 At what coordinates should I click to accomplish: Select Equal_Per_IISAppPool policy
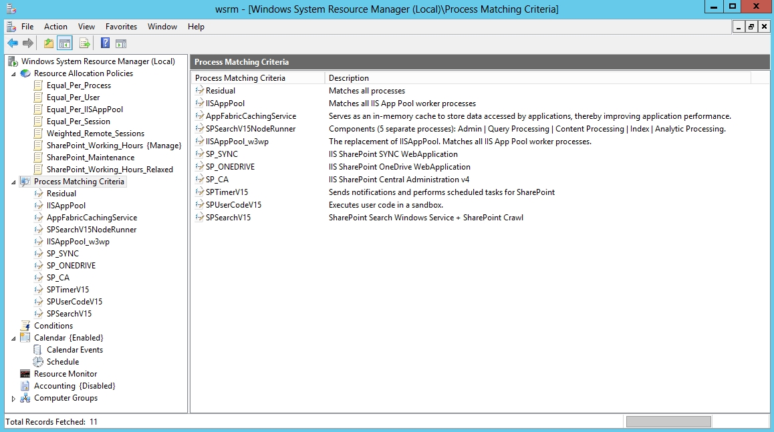[85, 110]
